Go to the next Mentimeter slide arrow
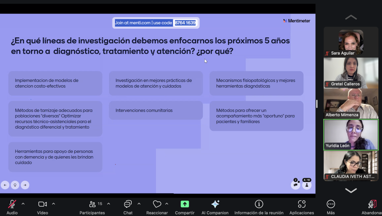Screen dimensions: 382x216 [x=25, y=185]
